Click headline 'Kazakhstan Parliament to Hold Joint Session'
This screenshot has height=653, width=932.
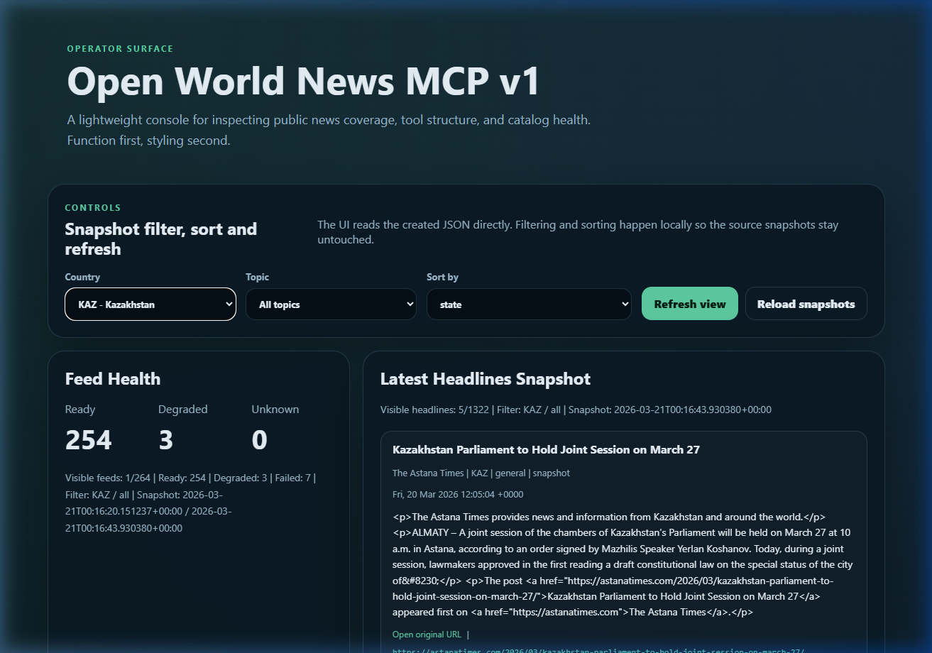click(x=547, y=450)
